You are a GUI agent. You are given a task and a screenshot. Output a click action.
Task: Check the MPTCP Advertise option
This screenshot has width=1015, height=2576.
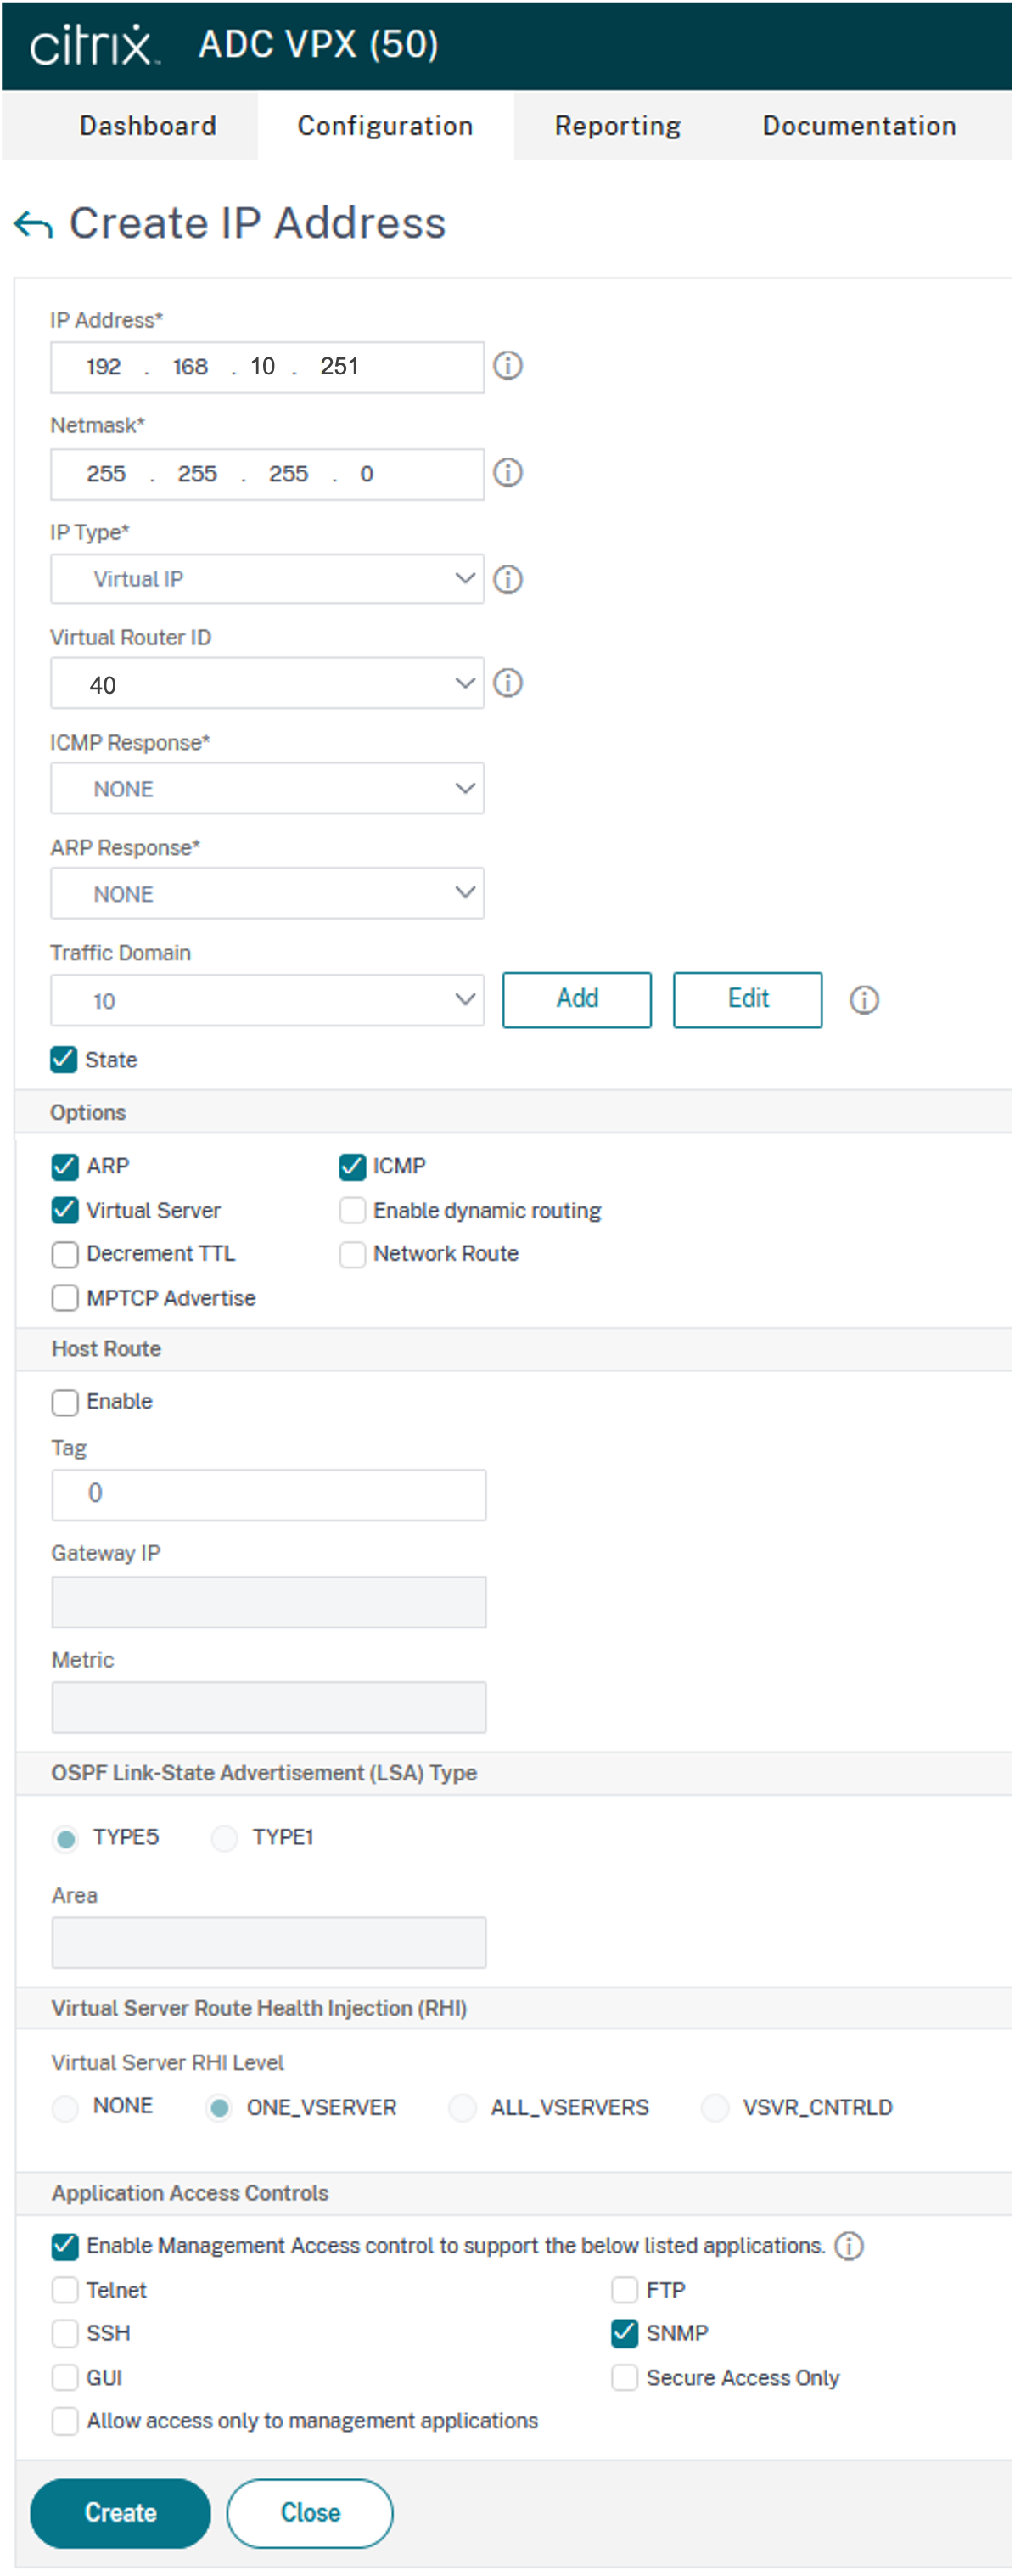point(65,1298)
